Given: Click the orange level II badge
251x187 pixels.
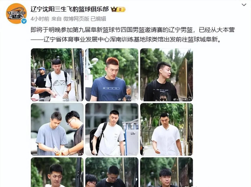Looking at the screenshot, I should coord(121,9).
